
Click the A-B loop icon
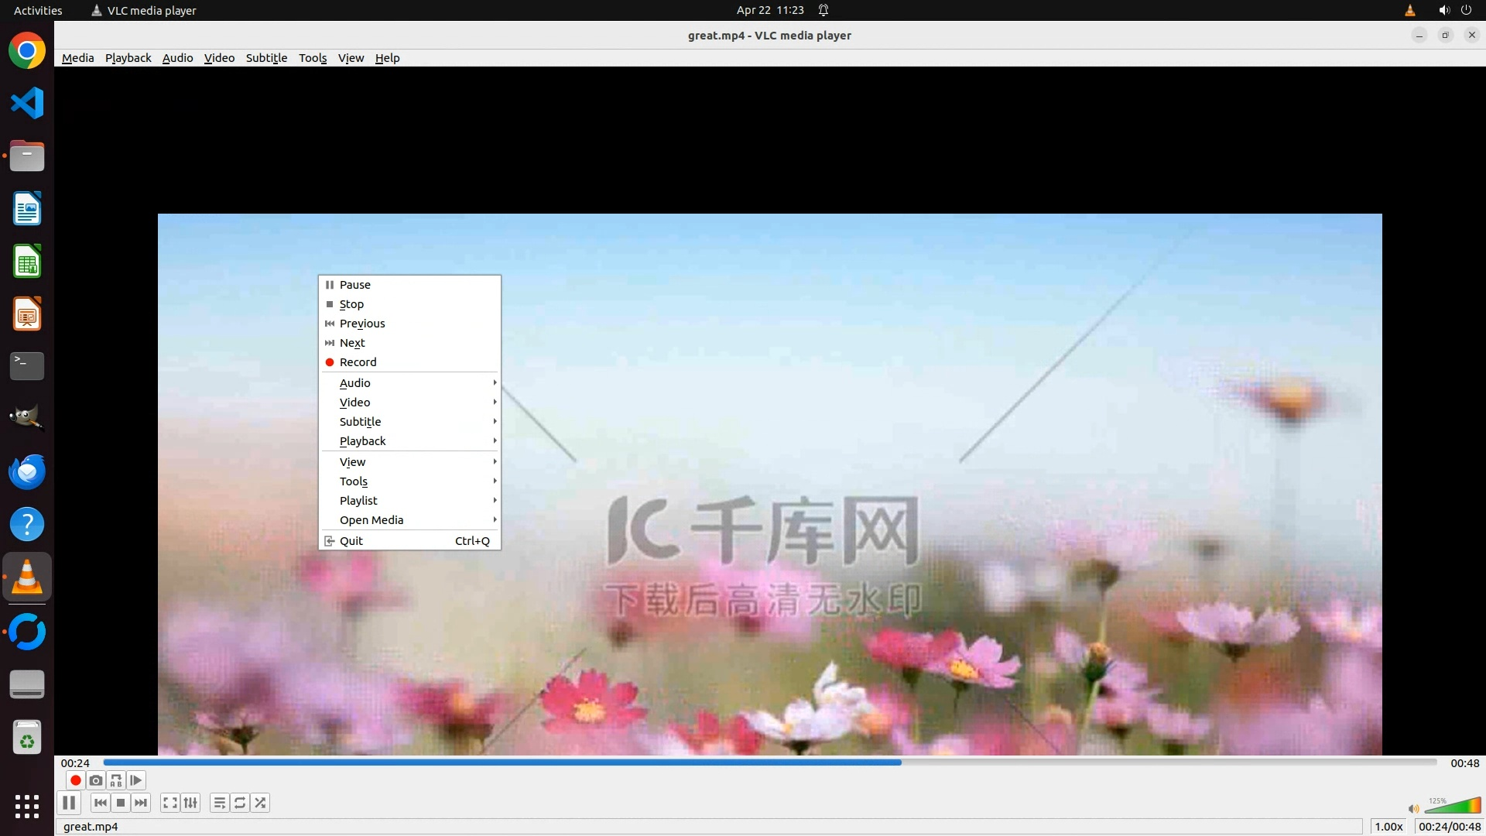pos(116,780)
